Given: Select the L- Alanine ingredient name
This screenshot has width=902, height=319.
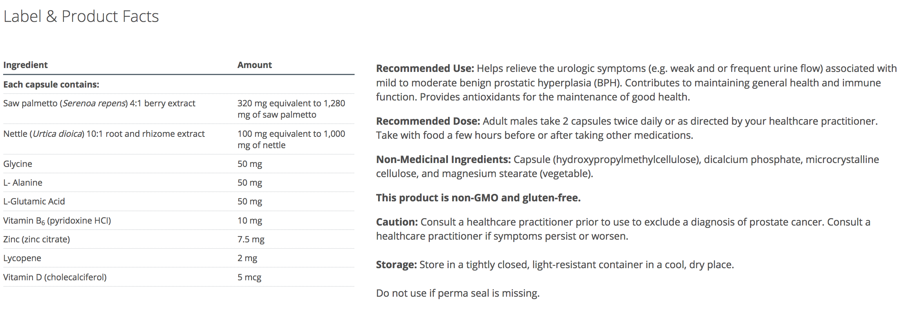Looking at the screenshot, I should tap(23, 183).
